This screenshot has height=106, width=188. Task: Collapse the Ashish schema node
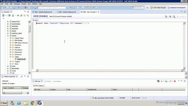[x=8, y=36]
